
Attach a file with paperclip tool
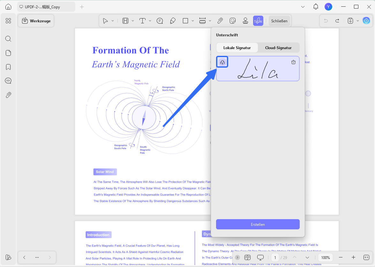[220, 21]
